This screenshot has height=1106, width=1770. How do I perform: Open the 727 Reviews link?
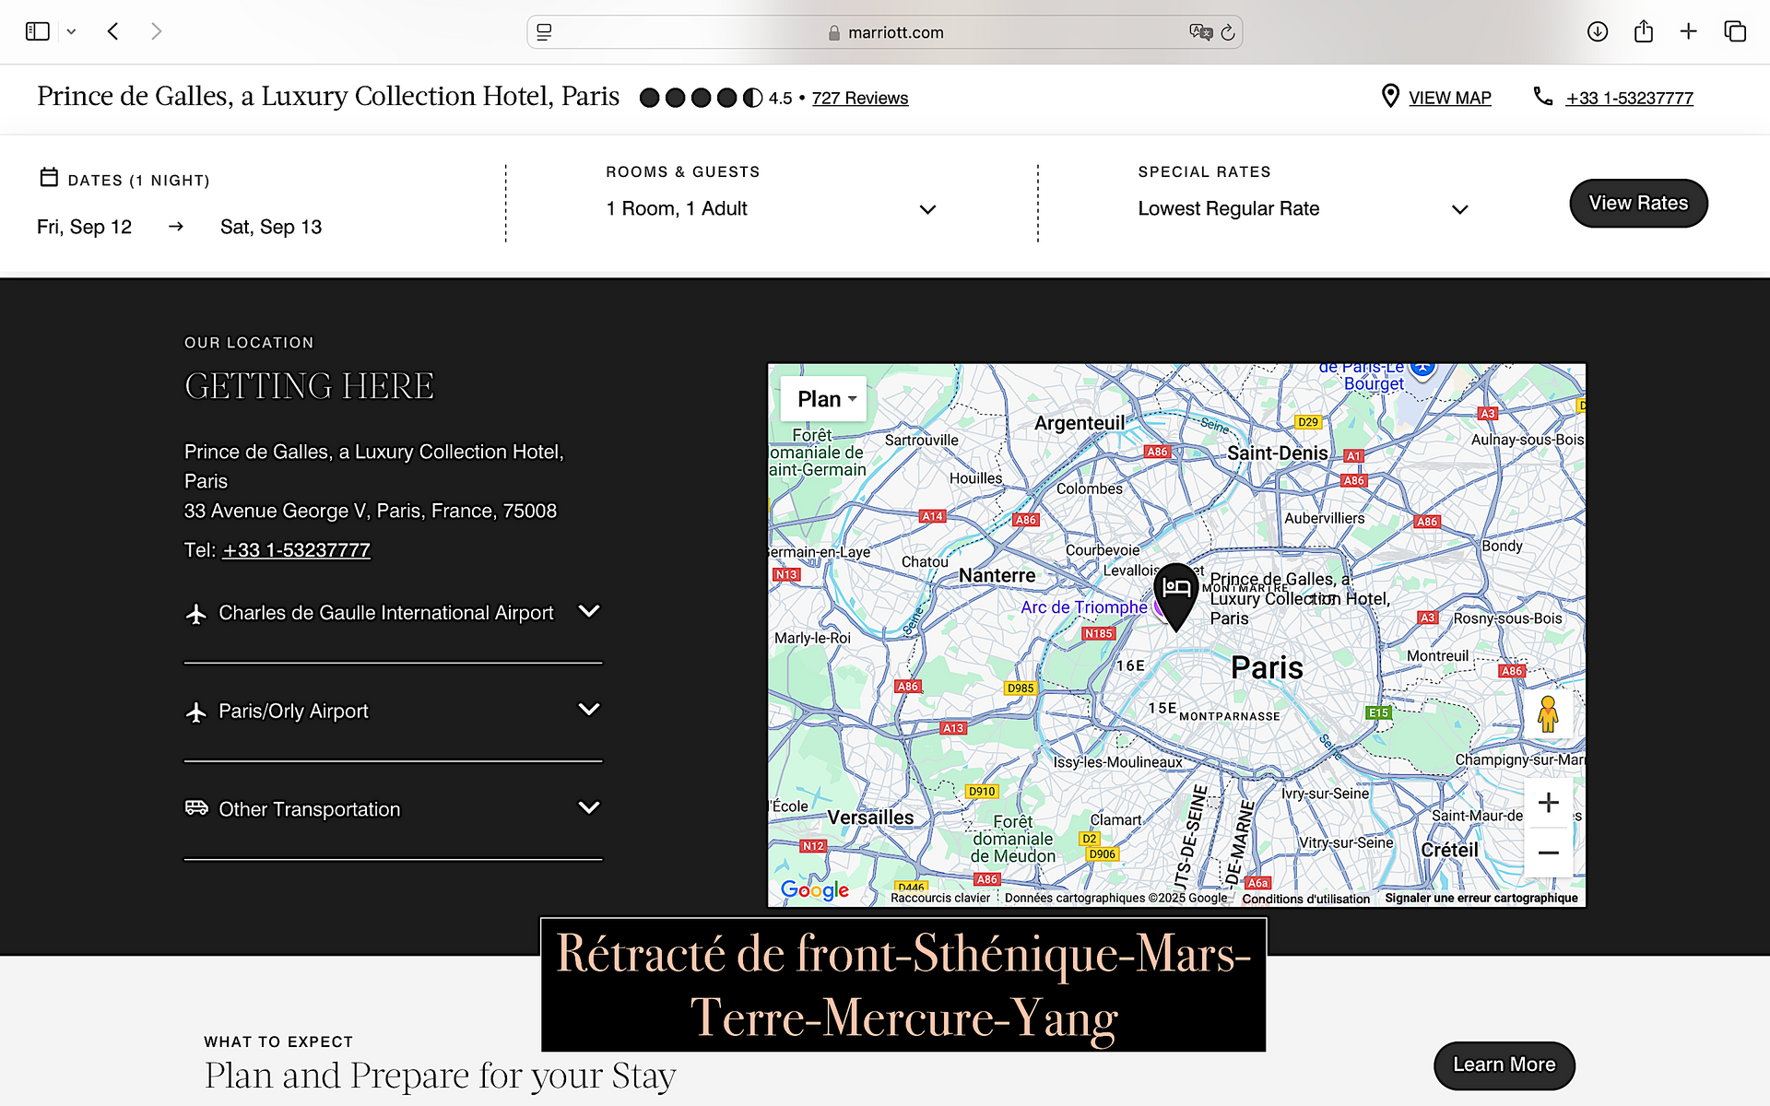pyautogui.click(x=859, y=98)
